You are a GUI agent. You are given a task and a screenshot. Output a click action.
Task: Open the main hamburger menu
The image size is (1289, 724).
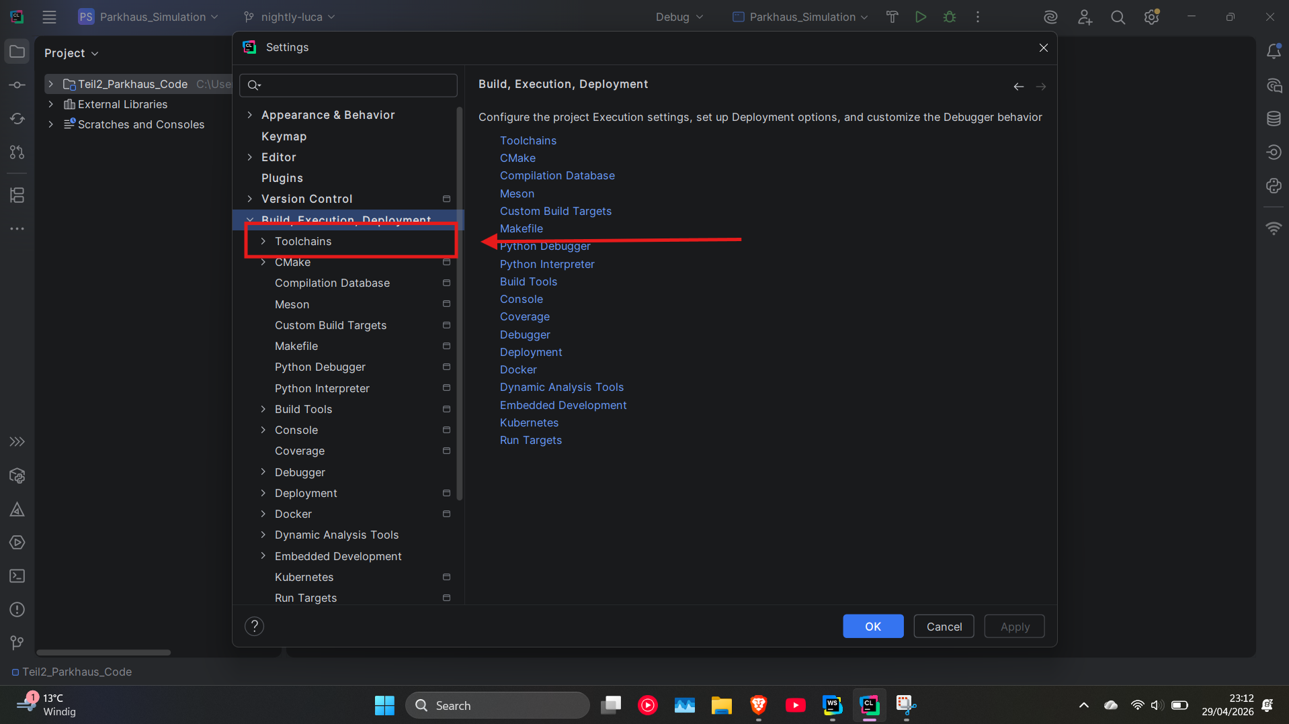[x=49, y=17]
